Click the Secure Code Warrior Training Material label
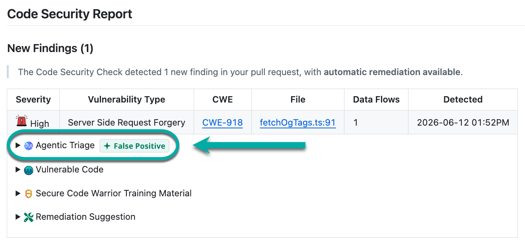This screenshot has height=244, width=525. coord(114,194)
